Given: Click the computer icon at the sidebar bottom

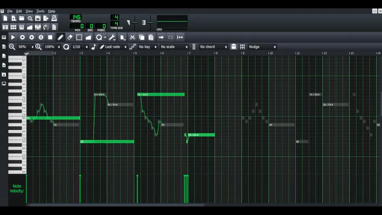Looking at the screenshot, I should point(4,84).
